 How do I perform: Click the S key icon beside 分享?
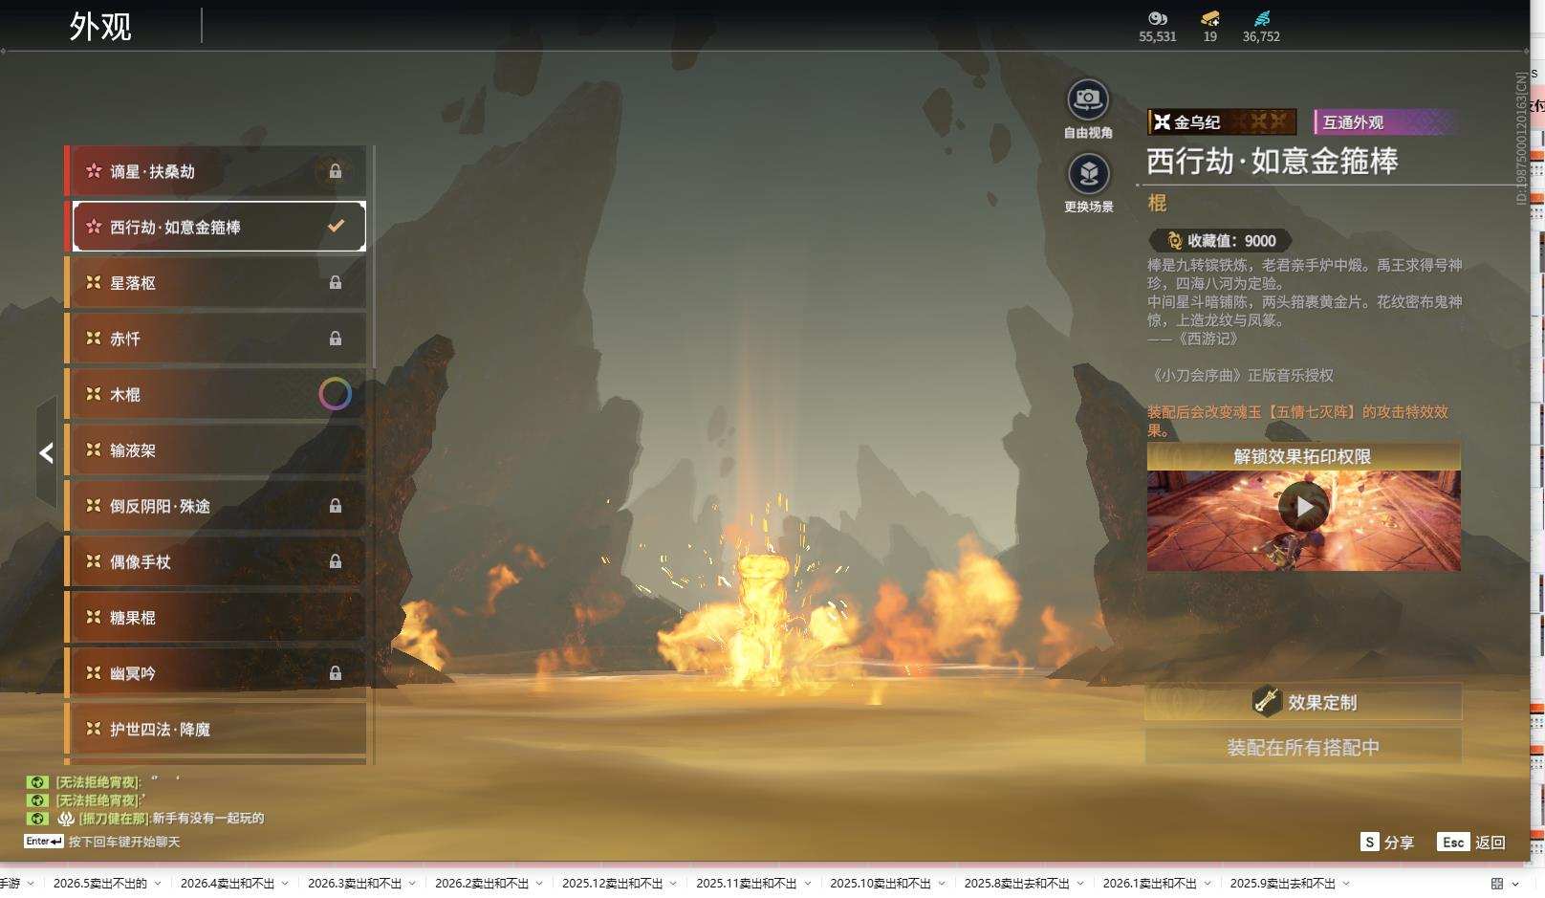tap(1370, 842)
